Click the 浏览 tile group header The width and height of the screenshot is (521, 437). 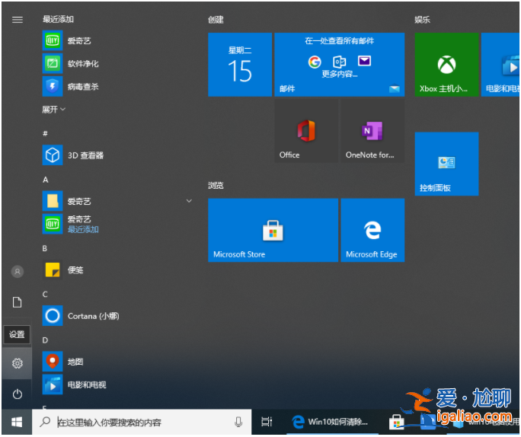point(216,185)
